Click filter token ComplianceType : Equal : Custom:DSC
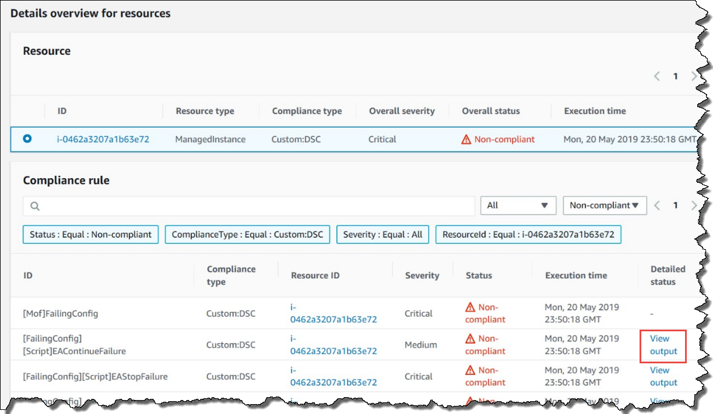Image resolution: width=713 pixels, height=414 pixels. click(x=248, y=235)
